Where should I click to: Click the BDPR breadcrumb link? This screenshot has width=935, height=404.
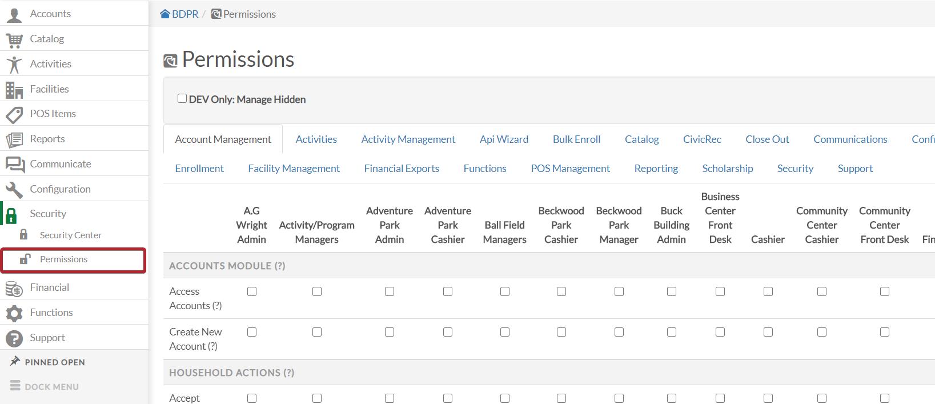(x=185, y=14)
